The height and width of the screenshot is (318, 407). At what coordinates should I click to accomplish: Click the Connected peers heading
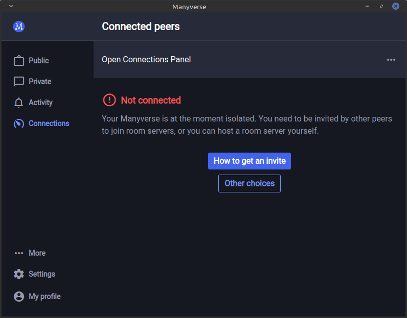point(141,27)
